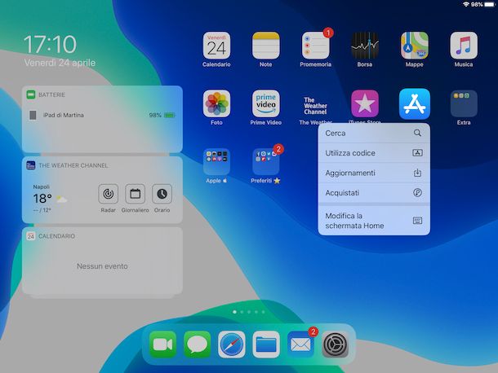The height and width of the screenshot is (373, 498).
Task: Open the Foto app
Action: click(x=216, y=103)
